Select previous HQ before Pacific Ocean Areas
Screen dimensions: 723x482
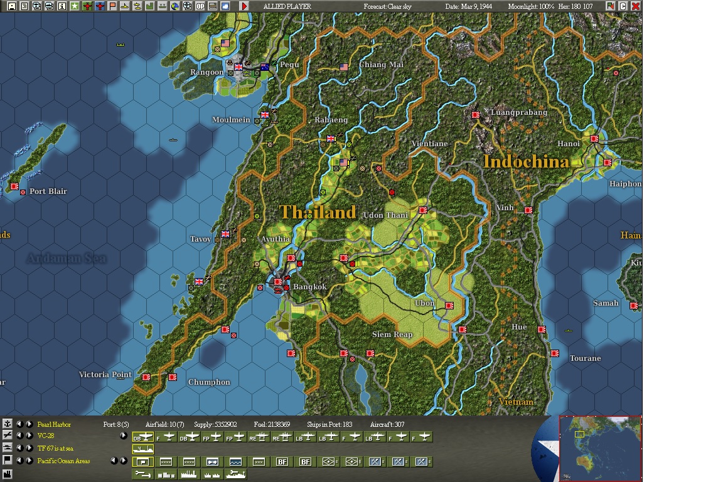19,460
